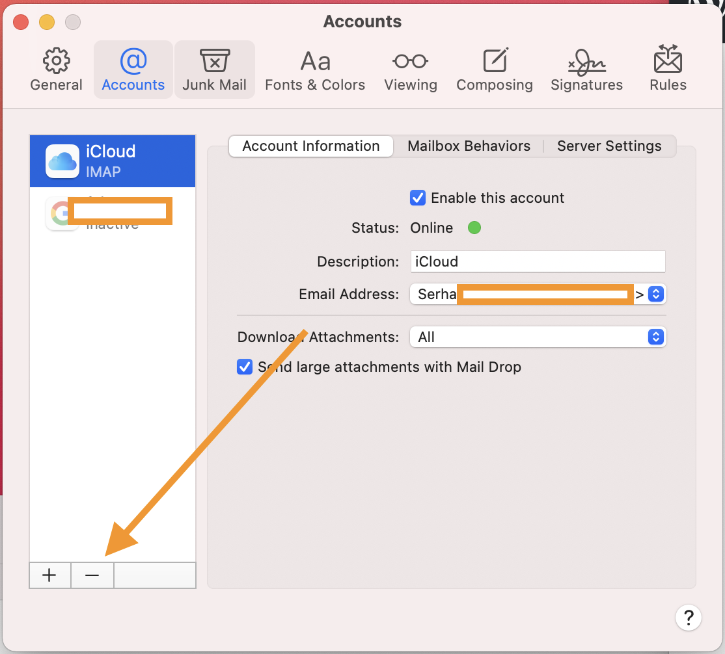The width and height of the screenshot is (725, 654).
Task: Open the General preferences pane
Action: click(56, 70)
